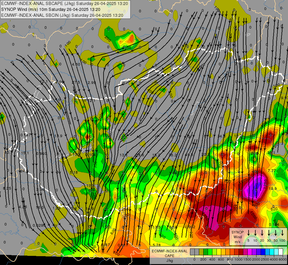
Task: Click the 1500 tick label in the CAPE legend
Action: pos(247,259)
